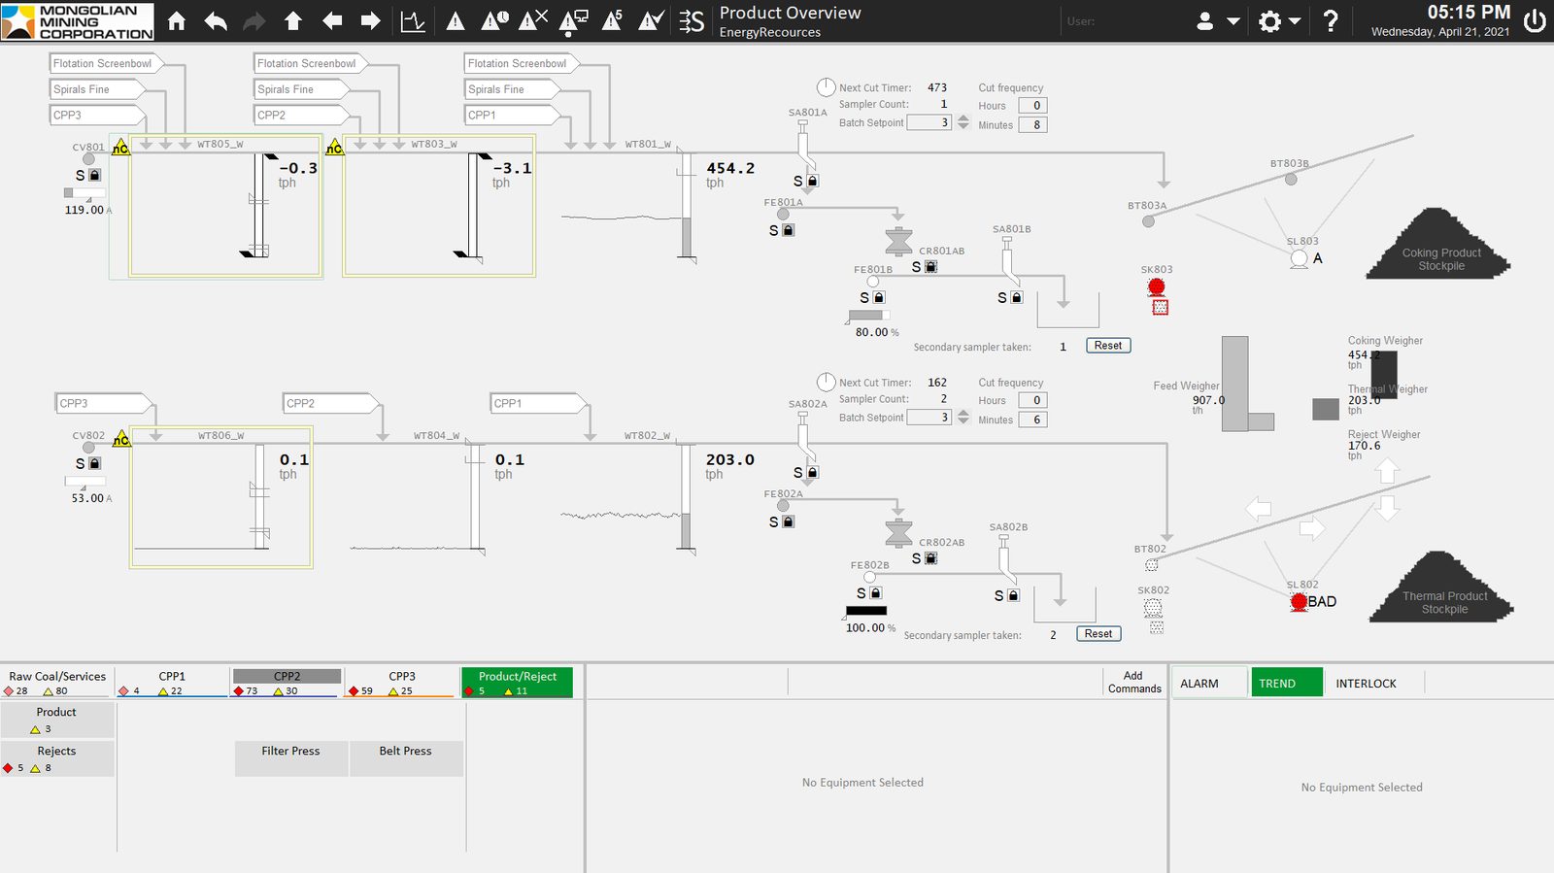
Task: Click the SA802A batch setpoint stepper arrows
Action: tap(963, 417)
